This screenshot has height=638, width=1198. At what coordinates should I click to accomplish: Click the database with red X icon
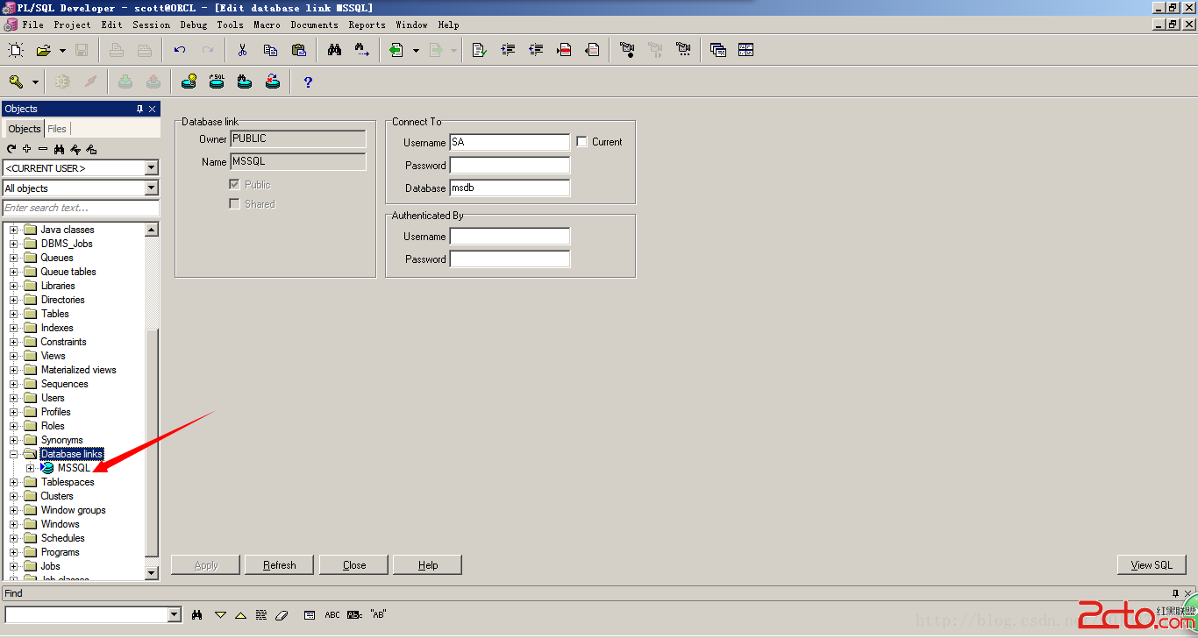(x=273, y=82)
